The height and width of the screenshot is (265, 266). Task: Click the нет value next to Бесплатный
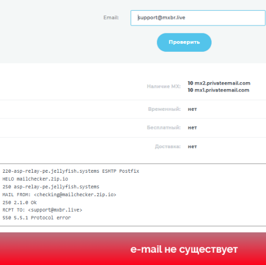click(x=192, y=127)
